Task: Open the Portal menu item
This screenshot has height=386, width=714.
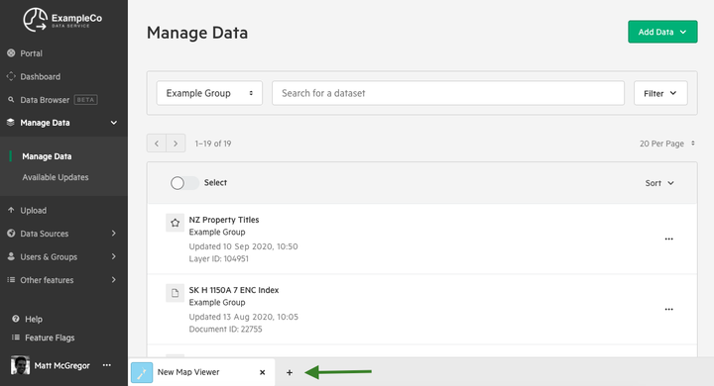Action: point(31,53)
